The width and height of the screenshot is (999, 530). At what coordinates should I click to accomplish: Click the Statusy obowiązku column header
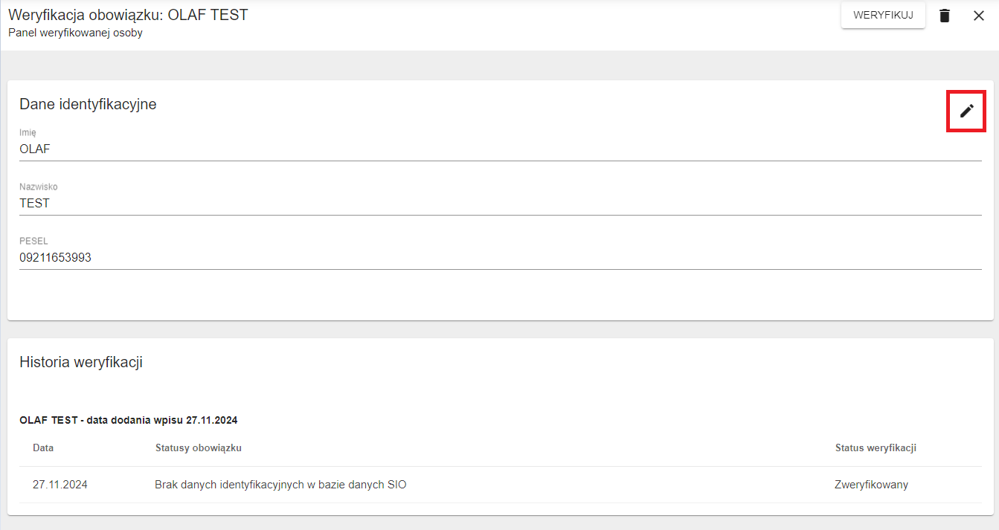(198, 447)
